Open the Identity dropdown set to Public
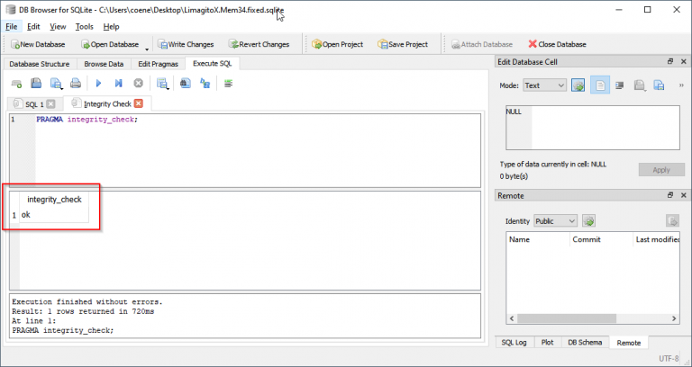 click(x=555, y=221)
